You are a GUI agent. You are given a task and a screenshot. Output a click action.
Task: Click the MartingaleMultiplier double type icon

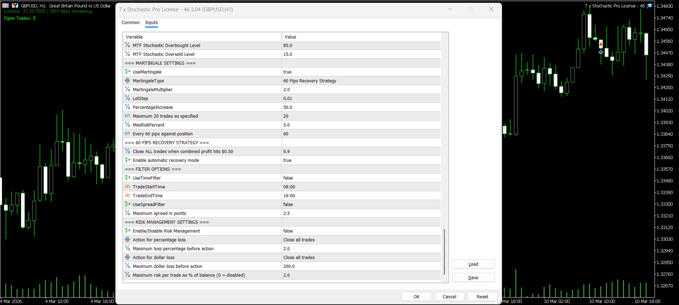128,89
